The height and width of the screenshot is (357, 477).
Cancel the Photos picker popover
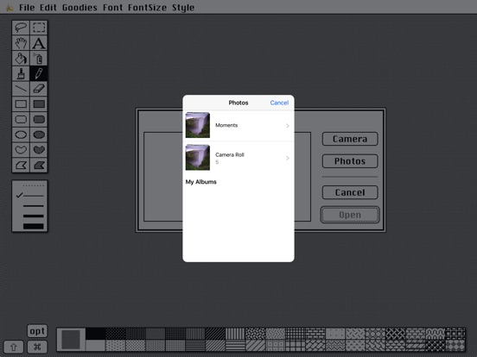[x=279, y=103]
